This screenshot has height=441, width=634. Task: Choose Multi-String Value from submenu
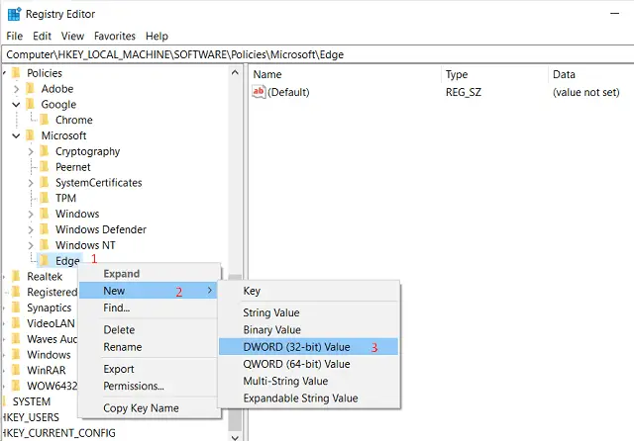(x=308, y=381)
